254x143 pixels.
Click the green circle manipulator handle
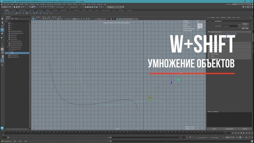(178, 80)
